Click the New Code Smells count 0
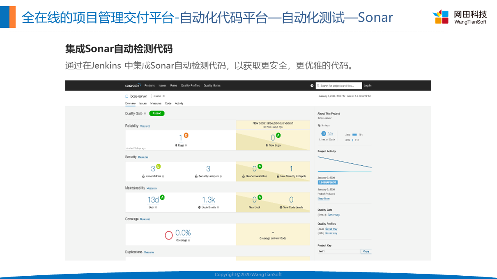Viewport: 497px width, 279px height. (291, 200)
